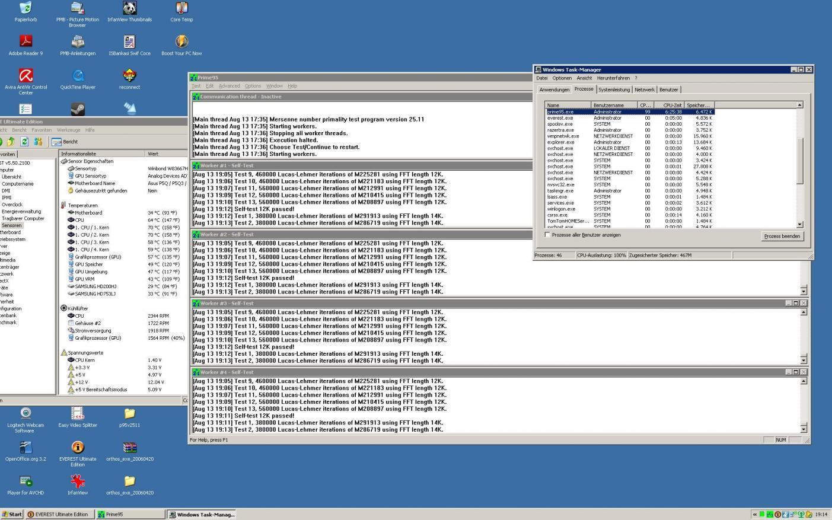The height and width of the screenshot is (520, 832).
Task: Click the Start button on taskbar
Action: point(12,514)
